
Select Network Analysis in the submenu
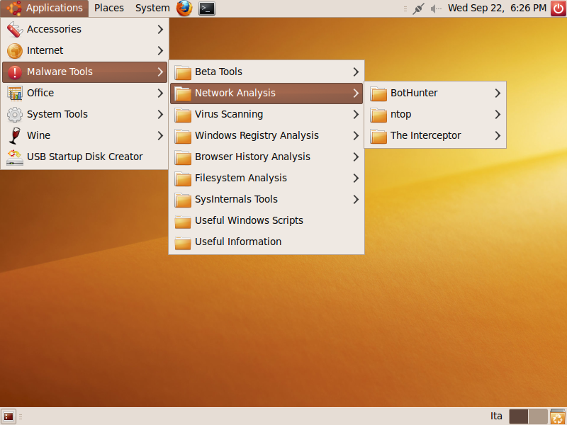point(266,93)
